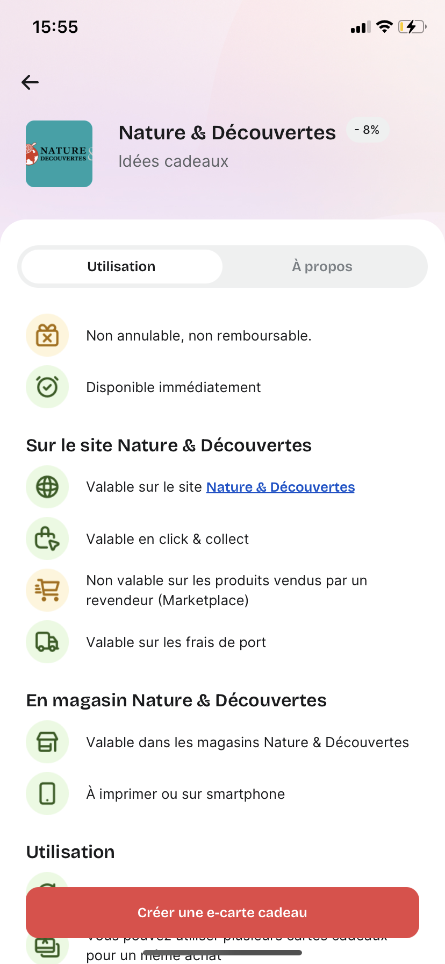The width and height of the screenshot is (445, 964).
Task: Select the 'Valable sur les frais de port' text
Action: [176, 642]
